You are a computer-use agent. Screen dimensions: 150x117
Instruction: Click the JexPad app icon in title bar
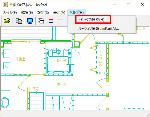click(5, 5)
